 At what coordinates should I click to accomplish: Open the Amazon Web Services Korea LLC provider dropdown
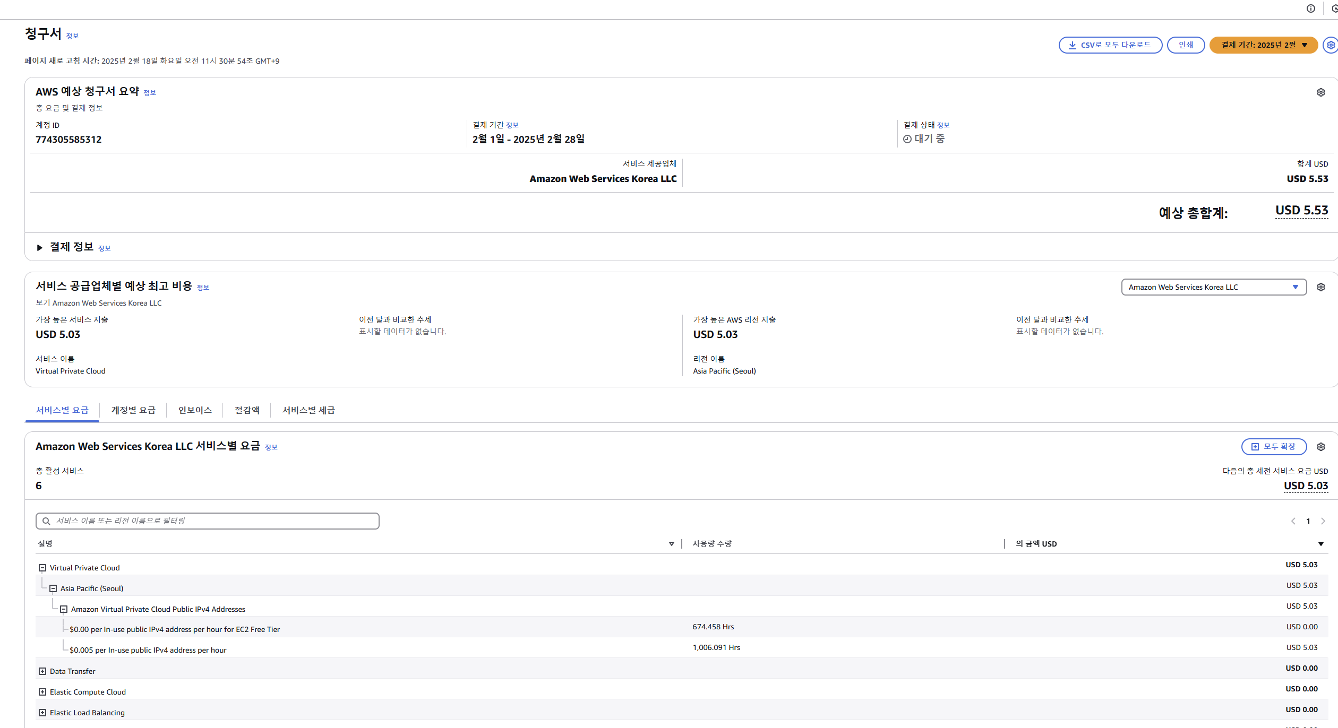pos(1214,287)
